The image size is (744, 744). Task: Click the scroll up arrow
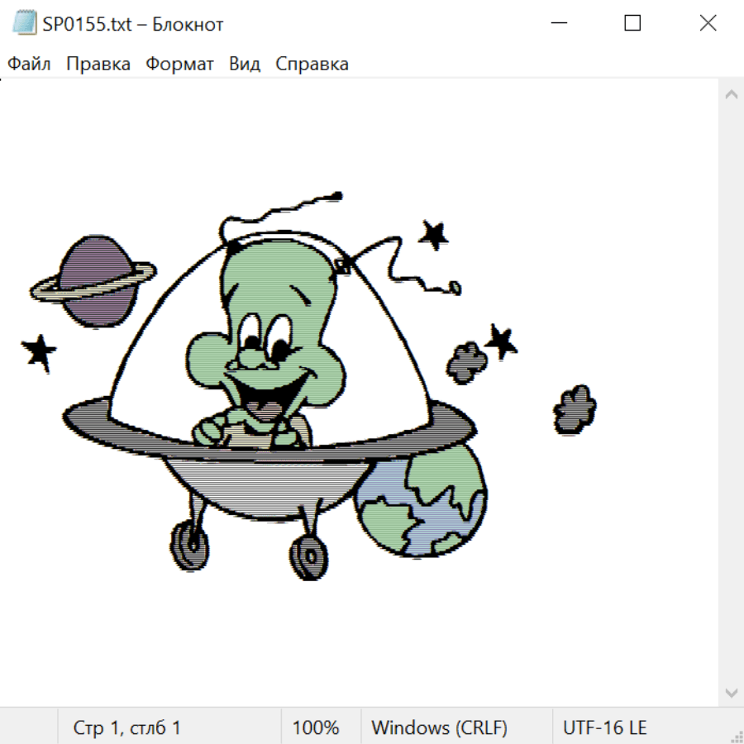click(731, 94)
